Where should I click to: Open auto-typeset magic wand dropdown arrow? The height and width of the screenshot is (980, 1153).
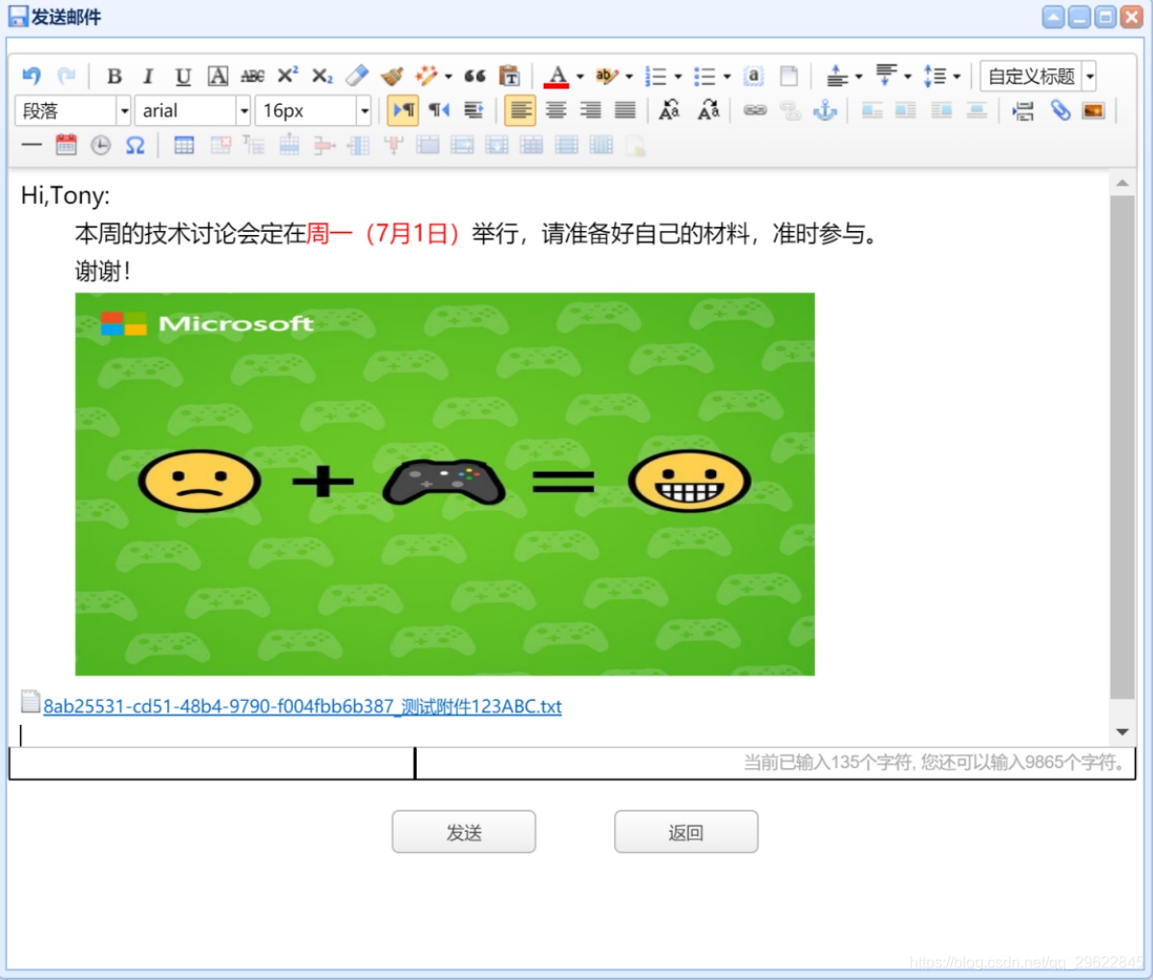tap(448, 76)
